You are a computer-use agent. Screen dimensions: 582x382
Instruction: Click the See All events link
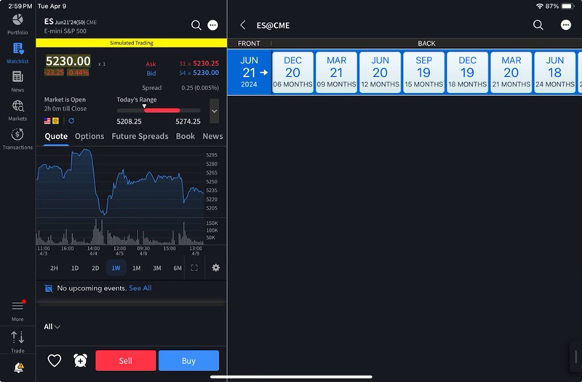140,288
